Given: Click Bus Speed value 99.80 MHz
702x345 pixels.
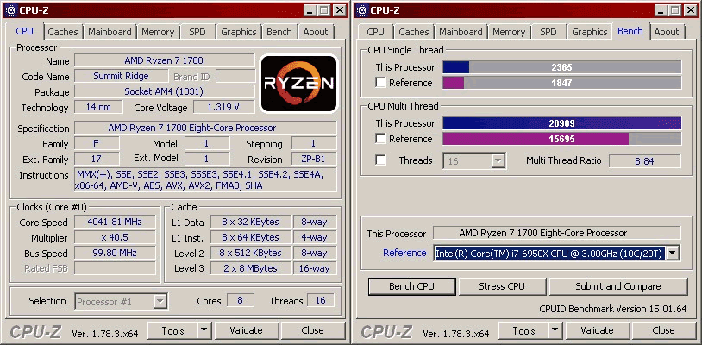Looking at the screenshot, I should [115, 254].
